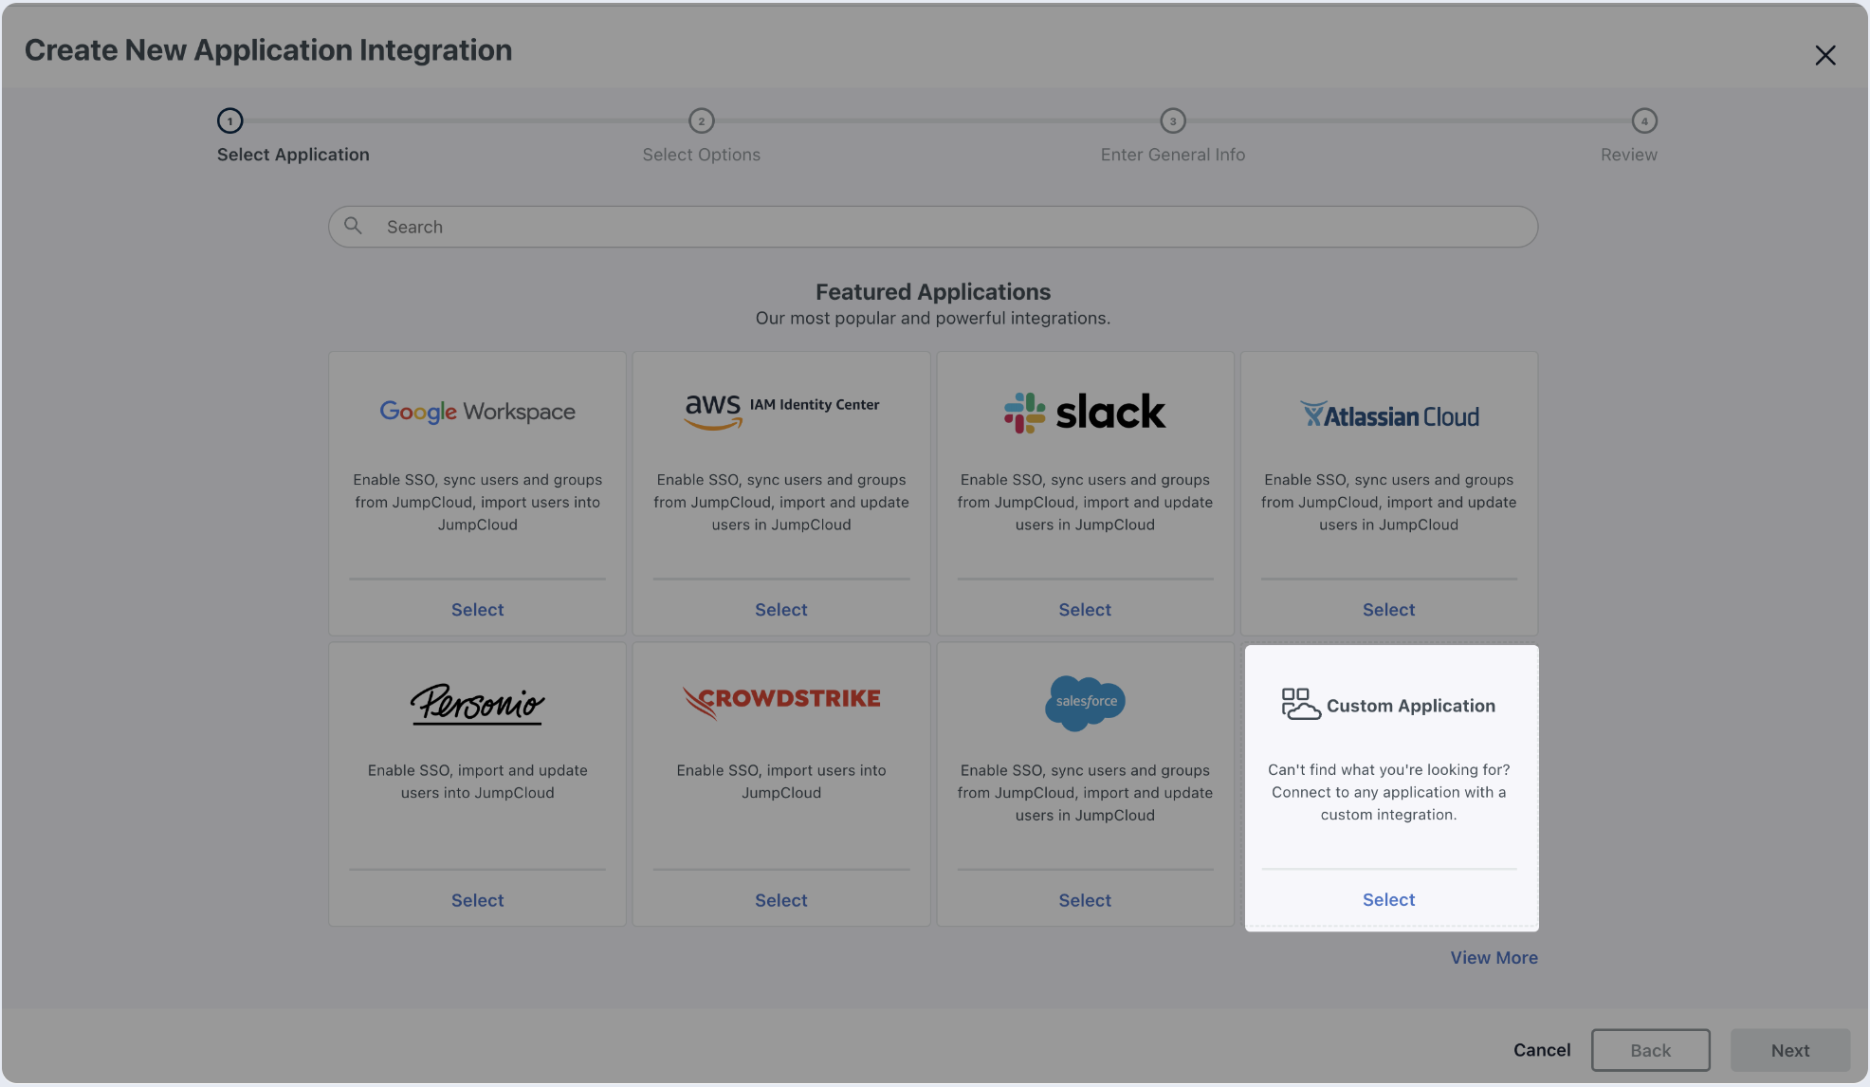The width and height of the screenshot is (1870, 1087).
Task: Click the CrowdStrike logo
Action: [x=781, y=701]
